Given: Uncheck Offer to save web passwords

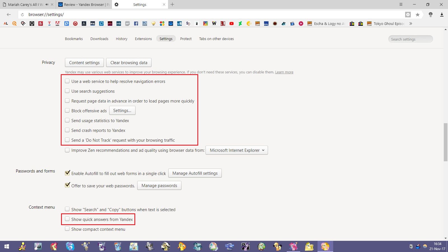Looking at the screenshot, I should (x=67, y=185).
